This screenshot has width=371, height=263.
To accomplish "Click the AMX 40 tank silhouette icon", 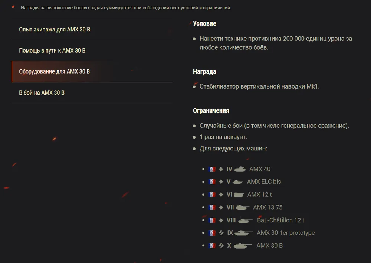I will pos(240,169).
